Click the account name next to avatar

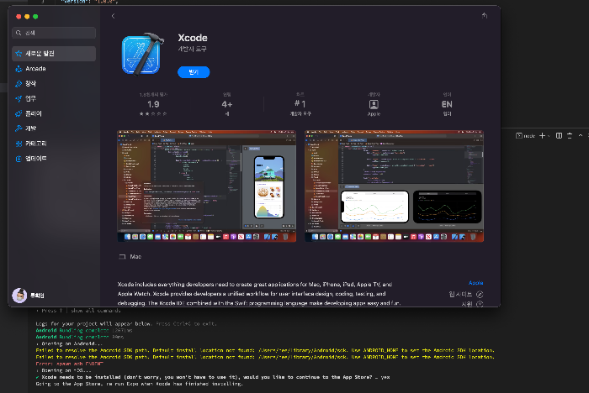point(37,296)
